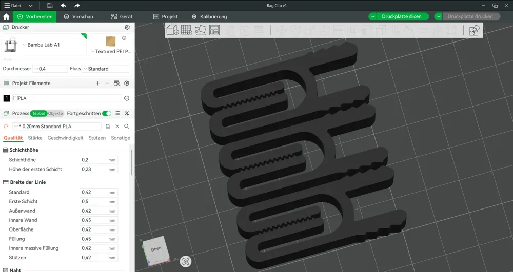Click the Save project disk icon
Image resolution: width=513 pixels, height=272 pixels.
pos(50,5)
